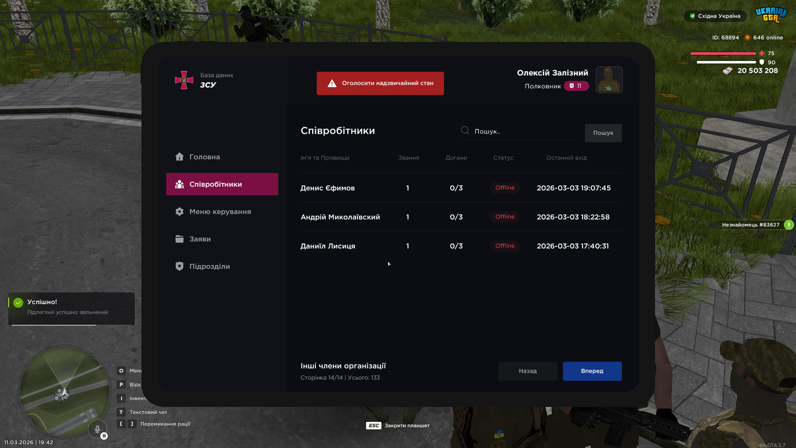Click last login 2026-03-03 17:40:31
This screenshot has height=448, width=796.
click(x=573, y=246)
